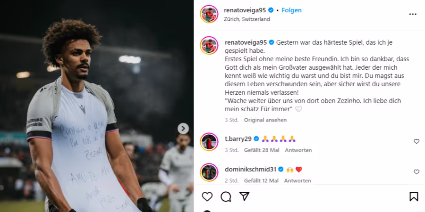The width and height of the screenshot is (425, 212).
Task: Show the original caption with Original ansehen
Action: [265, 120]
